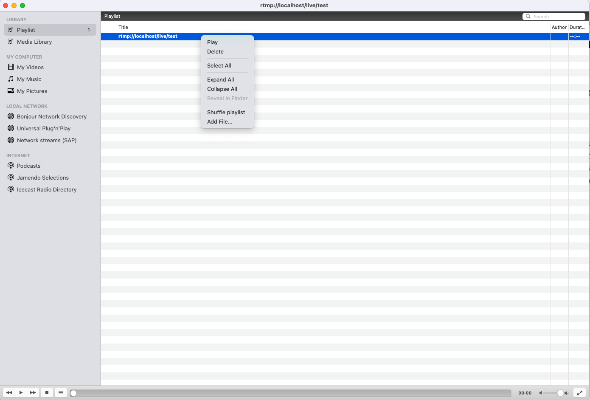Select My Videos in the sidebar

[x=30, y=67]
